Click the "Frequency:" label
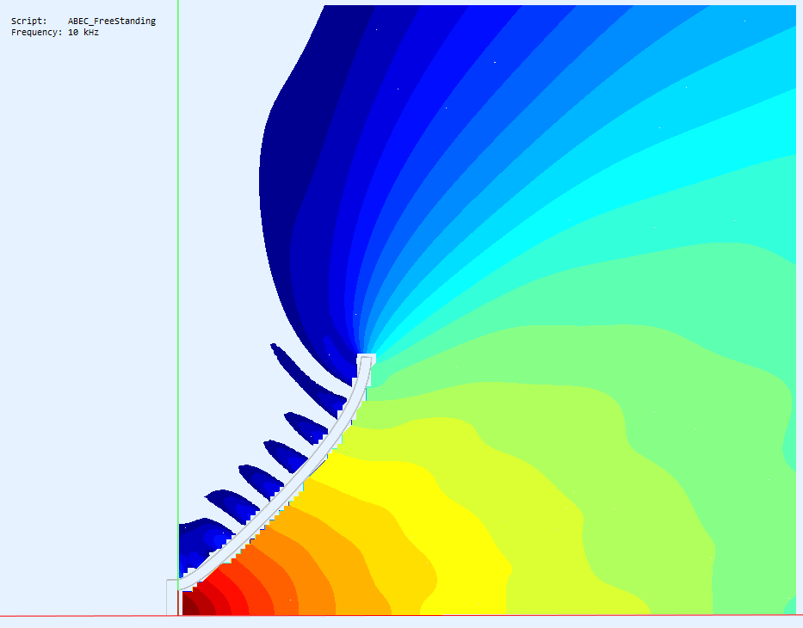The image size is (803, 628). pos(37,32)
